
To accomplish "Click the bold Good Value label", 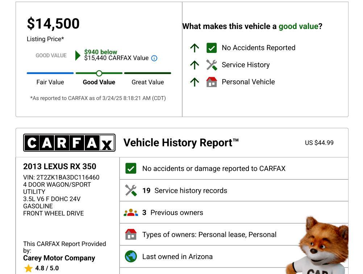I will [x=99, y=82].
